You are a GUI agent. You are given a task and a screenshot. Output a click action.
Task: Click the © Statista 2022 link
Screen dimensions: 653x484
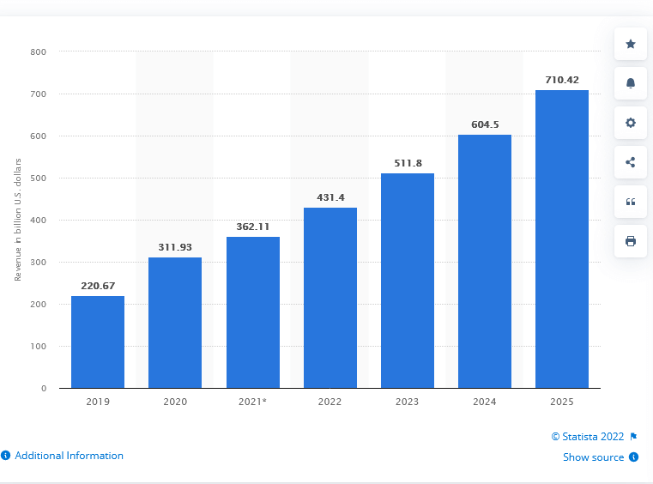click(588, 437)
